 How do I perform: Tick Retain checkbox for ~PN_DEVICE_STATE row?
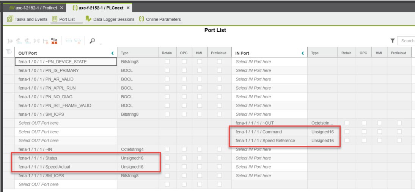pos(167,62)
